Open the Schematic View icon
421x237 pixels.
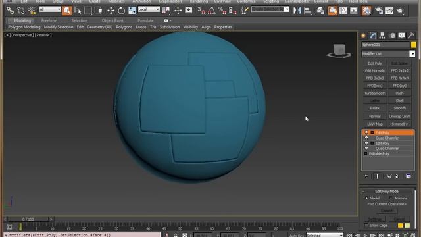point(354,11)
